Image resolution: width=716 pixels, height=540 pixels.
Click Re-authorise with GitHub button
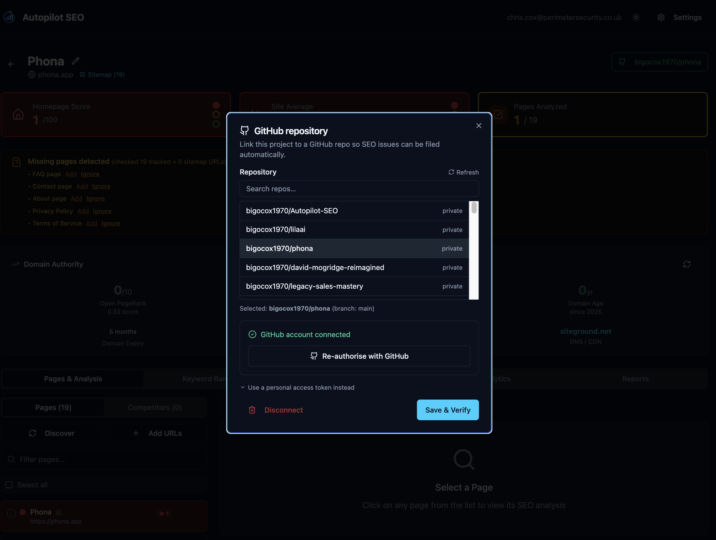coord(359,356)
